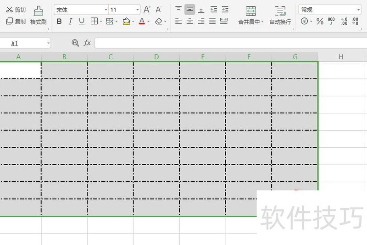Apply yellow fill color
This screenshot has height=245, width=367.
click(x=127, y=21)
